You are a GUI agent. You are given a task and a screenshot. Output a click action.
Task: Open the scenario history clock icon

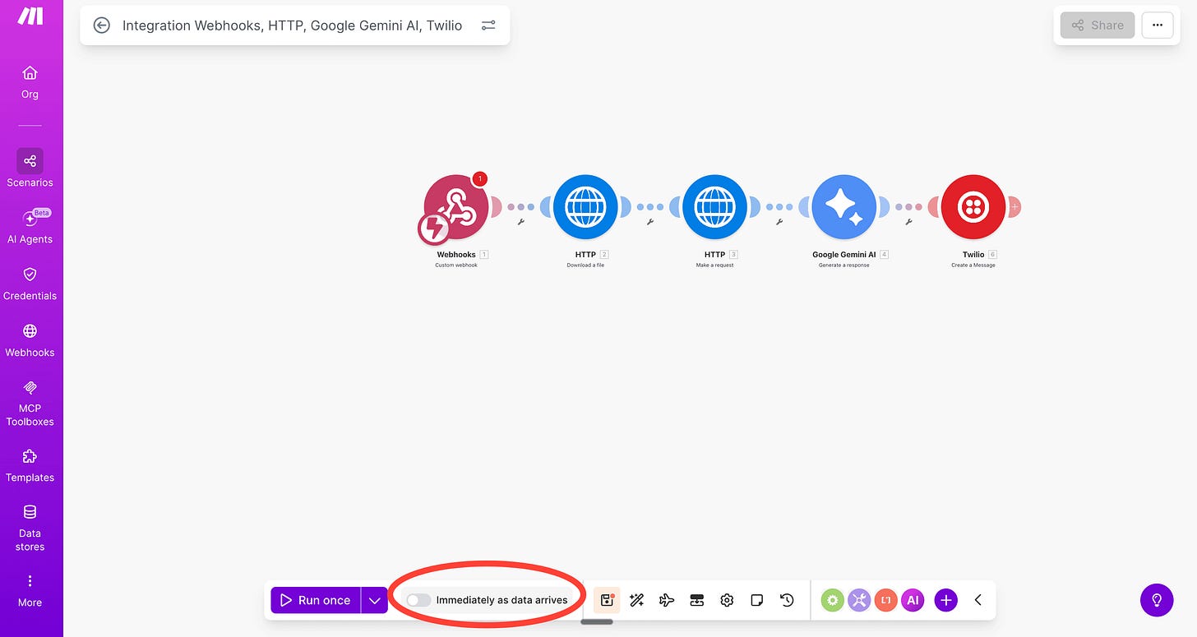[x=788, y=600]
